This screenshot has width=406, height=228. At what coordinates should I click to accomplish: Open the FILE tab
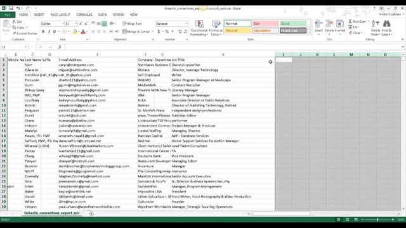point(8,15)
